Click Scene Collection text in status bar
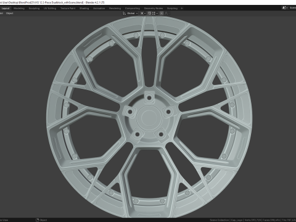This screenshot has height=222, width=296. click(219, 220)
